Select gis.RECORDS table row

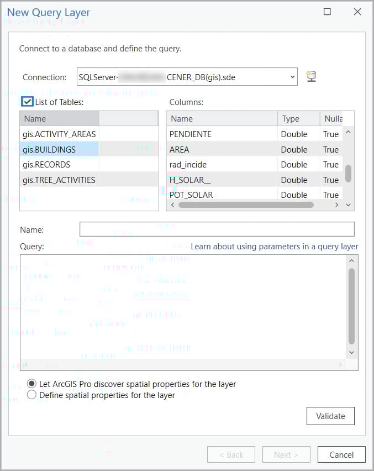point(89,165)
